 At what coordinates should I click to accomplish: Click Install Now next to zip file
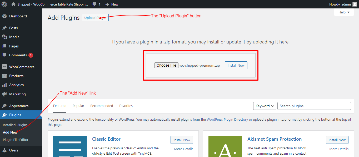(236, 65)
